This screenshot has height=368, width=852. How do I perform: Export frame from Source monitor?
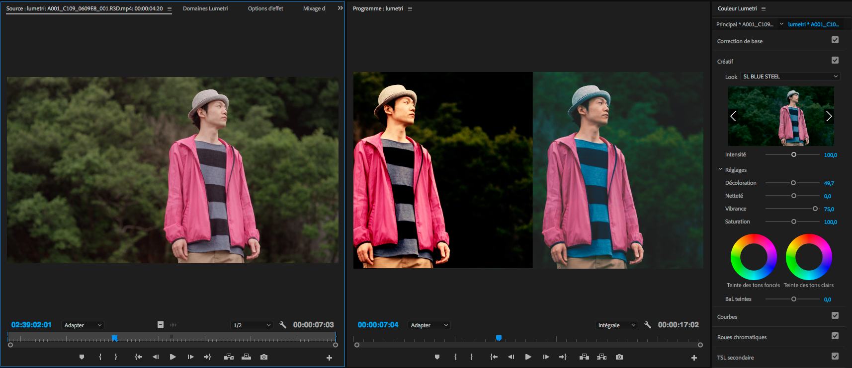(264, 357)
